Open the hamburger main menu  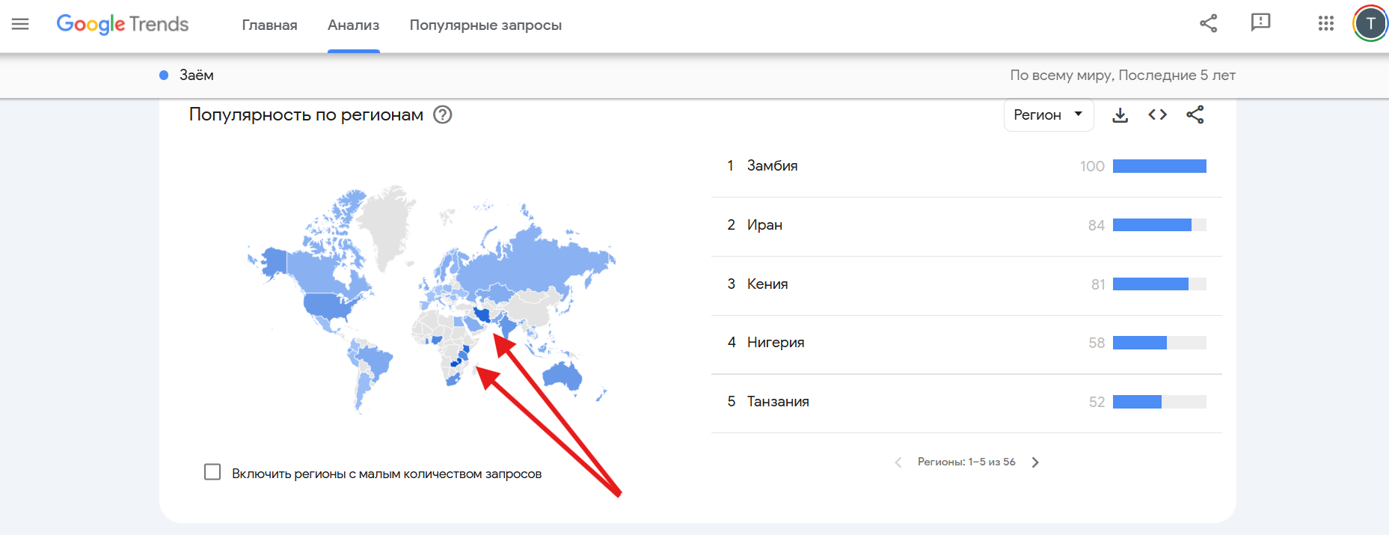(20, 24)
